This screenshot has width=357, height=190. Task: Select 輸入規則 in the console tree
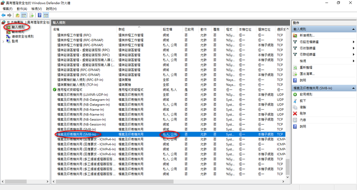pyautogui.click(x=18, y=27)
